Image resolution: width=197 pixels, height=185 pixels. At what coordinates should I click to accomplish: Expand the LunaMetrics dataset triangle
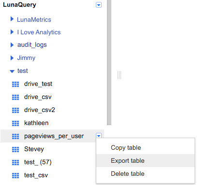[12, 19]
